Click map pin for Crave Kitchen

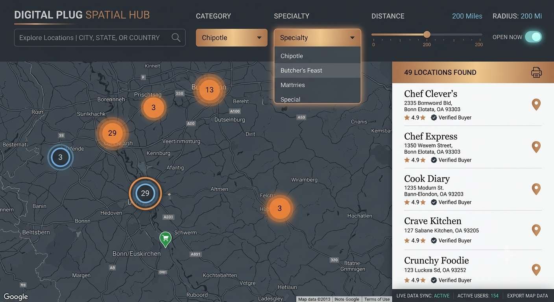pos(536,230)
